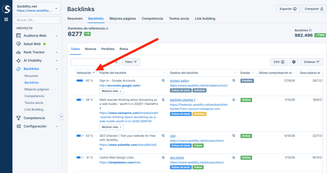This screenshot has width=327, height=173.
Task: Click the Configuración sliders icon
Action: pyautogui.click(x=19, y=126)
